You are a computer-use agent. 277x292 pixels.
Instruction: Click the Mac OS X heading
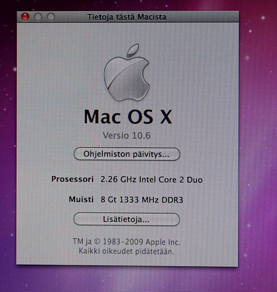(128, 117)
